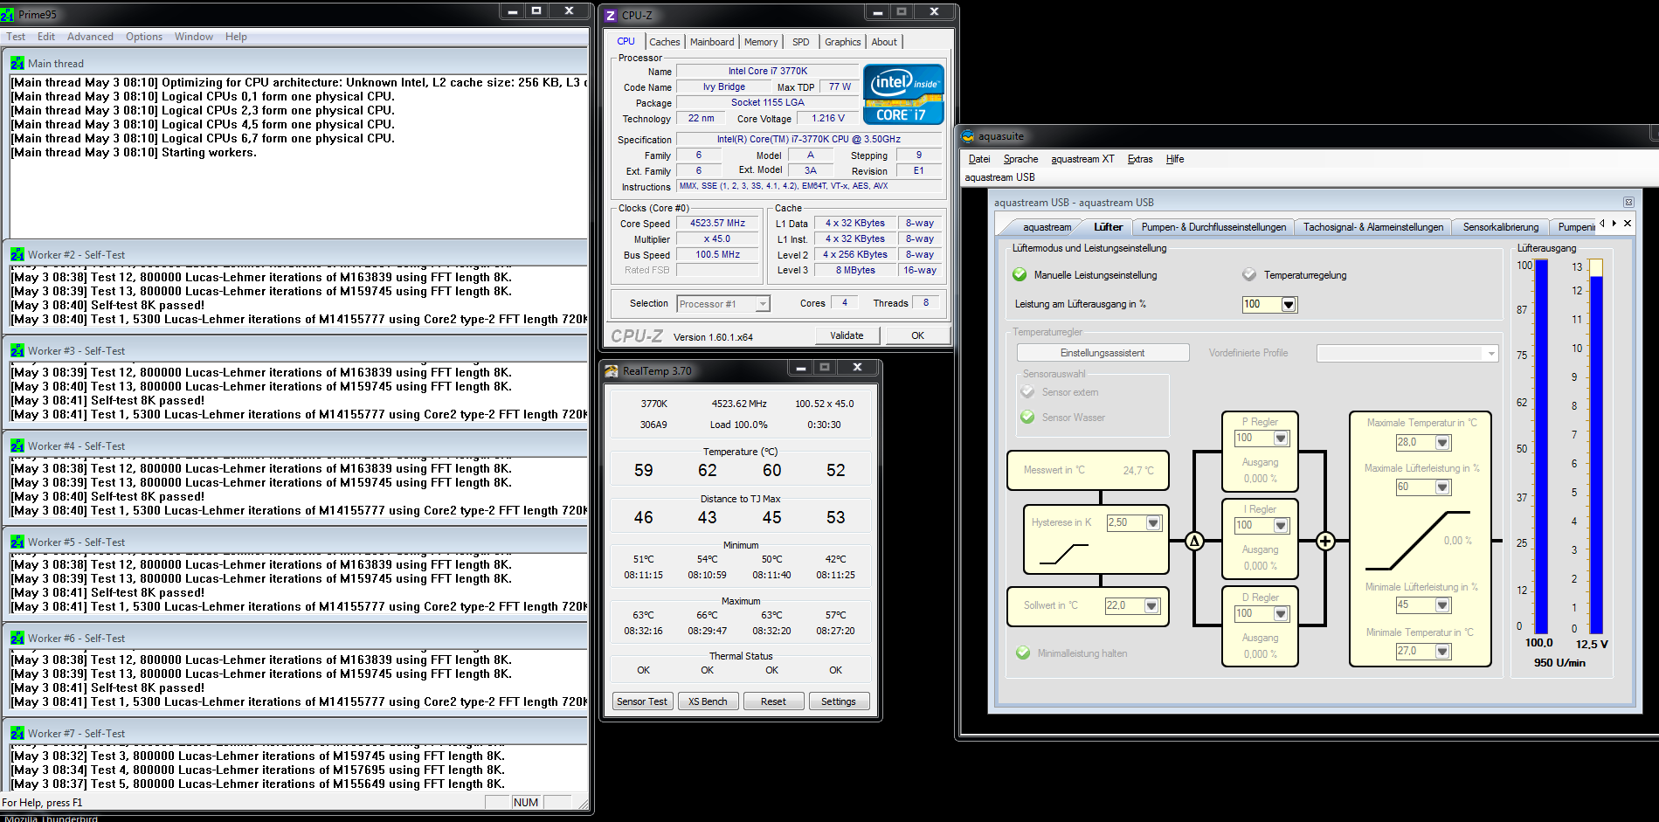Image resolution: width=1659 pixels, height=822 pixels.
Task: Open the Hysterese in K dropdown
Action: point(1153,523)
